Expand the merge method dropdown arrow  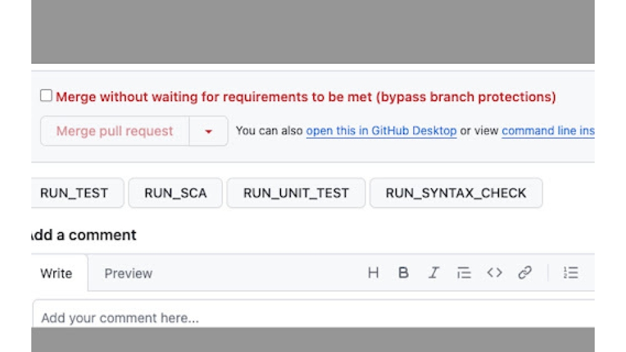(x=208, y=131)
